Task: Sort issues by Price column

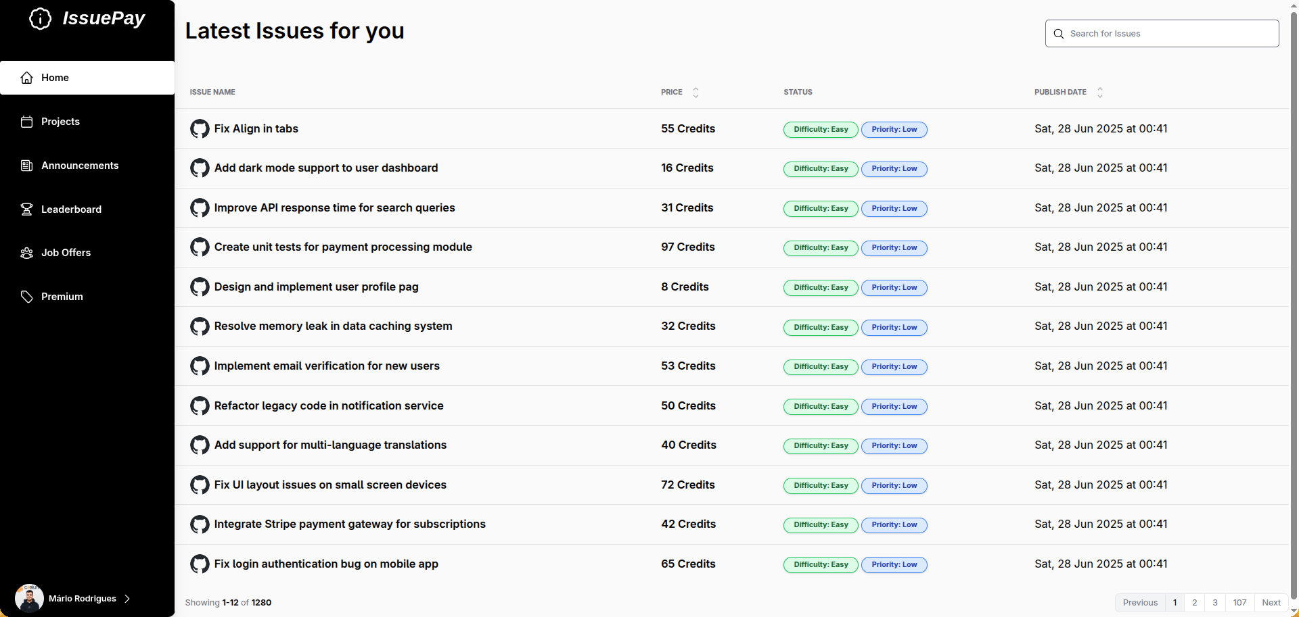Action: click(x=696, y=93)
